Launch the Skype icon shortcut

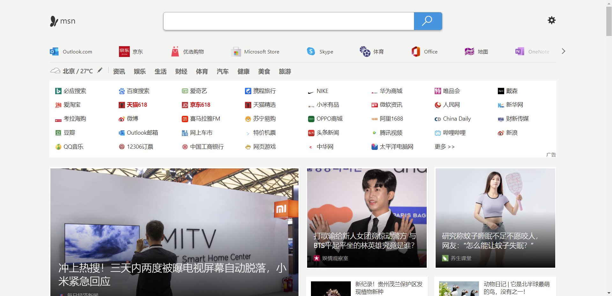(311, 51)
